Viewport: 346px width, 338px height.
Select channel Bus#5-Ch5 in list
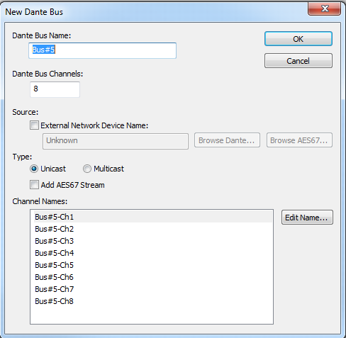pyautogui.click(x=153, y=265)
